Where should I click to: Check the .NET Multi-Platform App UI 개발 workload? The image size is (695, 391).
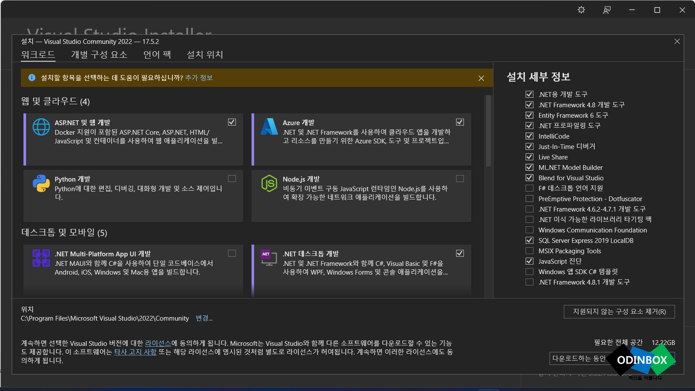pyautogui.click(x=232, y=253)
